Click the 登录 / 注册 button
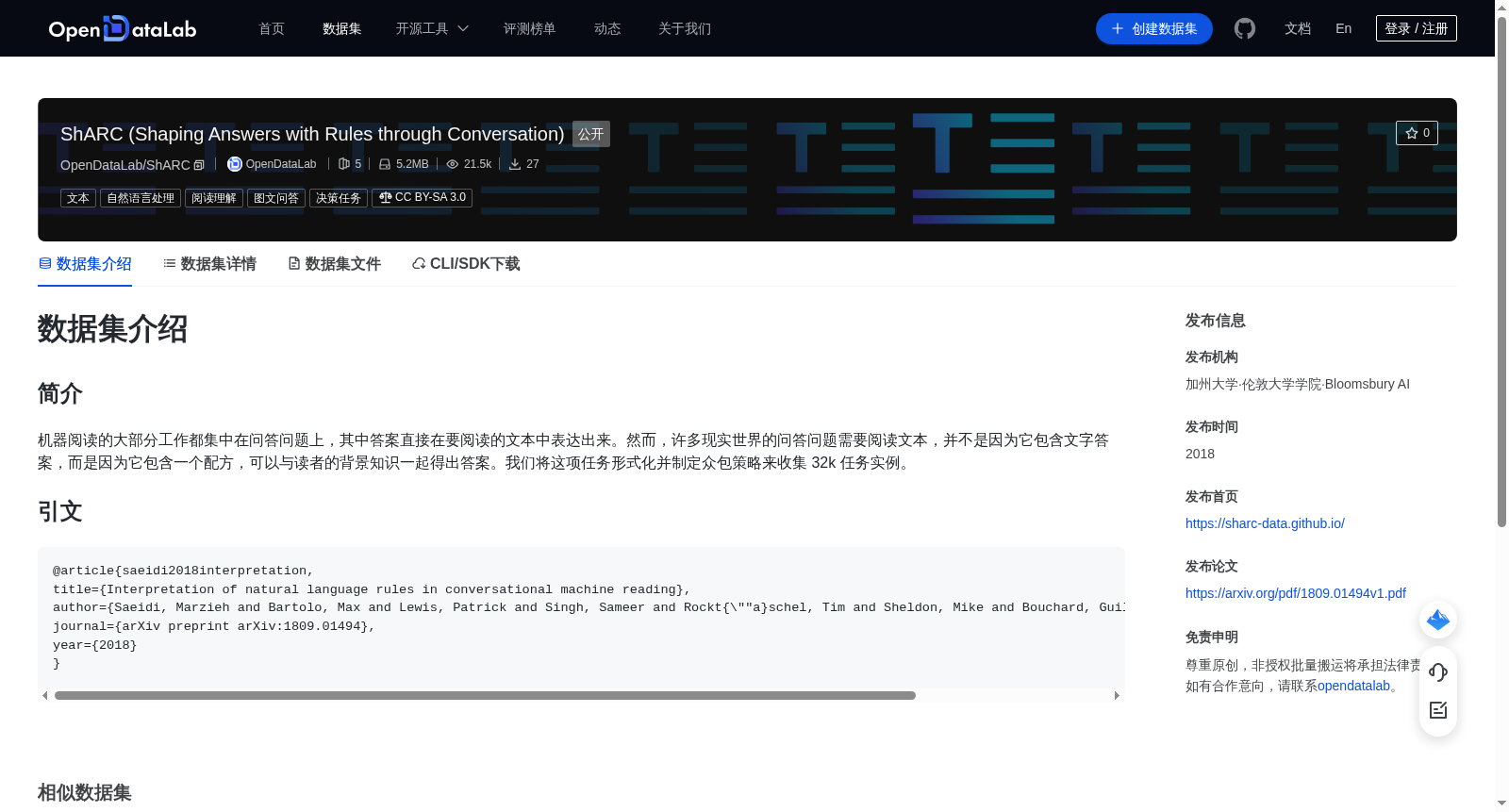 click(1417, 28)
